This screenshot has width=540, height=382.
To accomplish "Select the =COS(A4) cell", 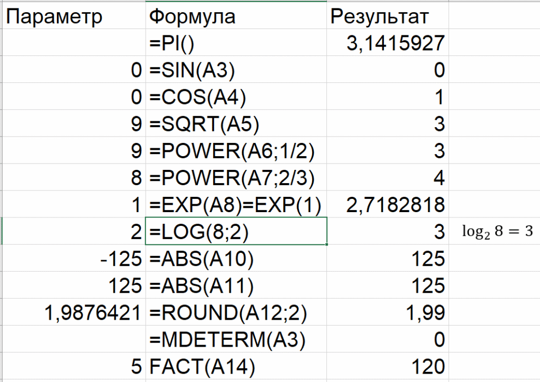I will pos(236,98).
